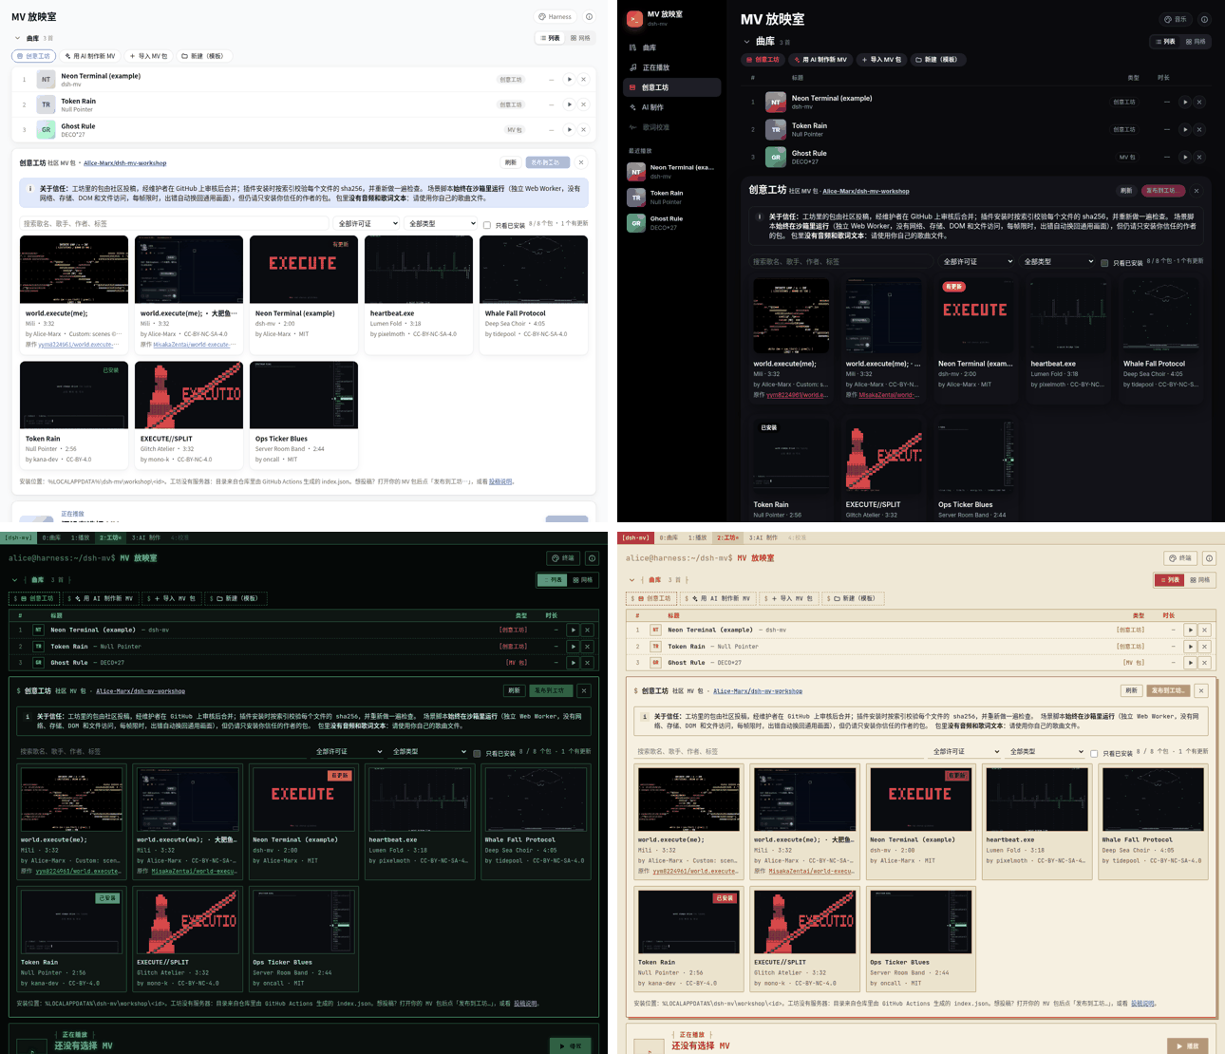Enable 只看已安装 checkbox in the dark theme window
1225x1054 pixels.
(x=1104, y=263)
